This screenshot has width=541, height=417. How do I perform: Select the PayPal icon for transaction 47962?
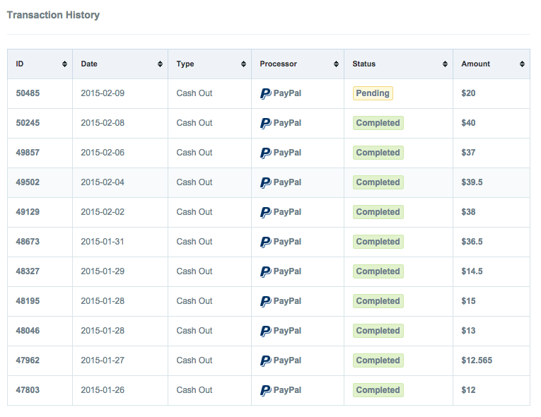266,360
